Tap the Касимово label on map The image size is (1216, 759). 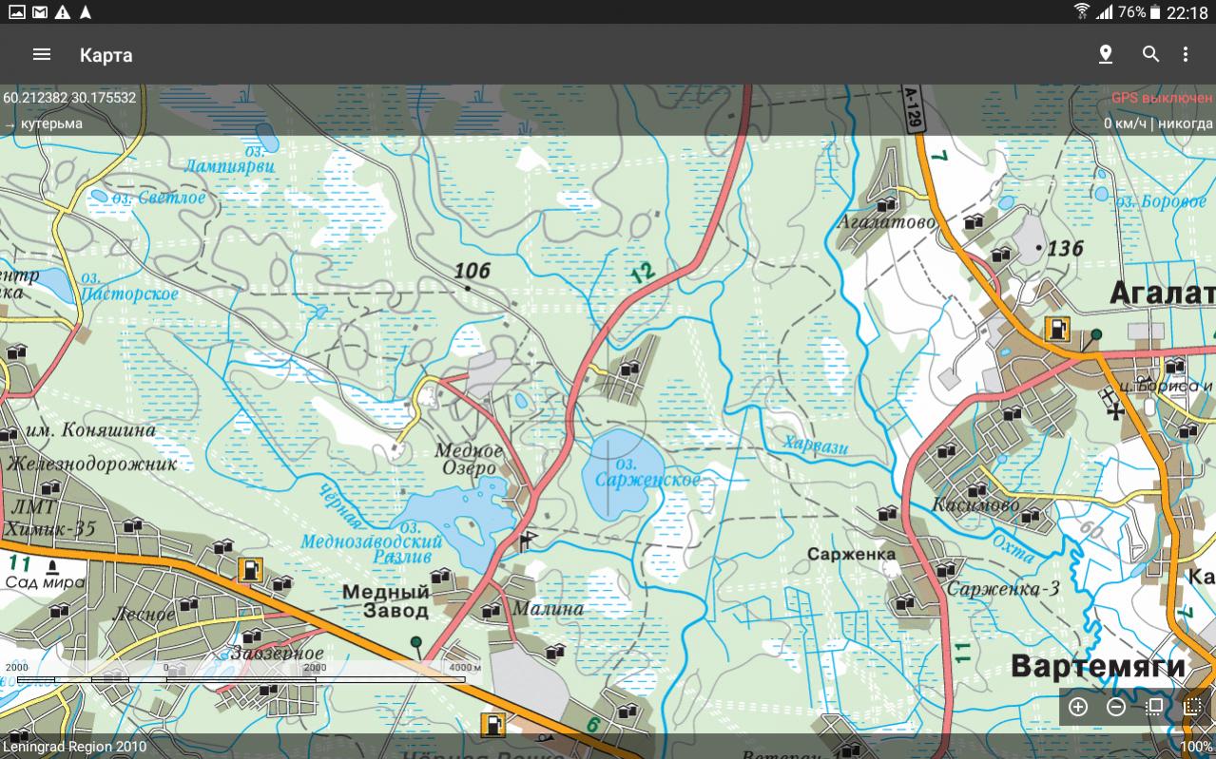pos(975,504)
